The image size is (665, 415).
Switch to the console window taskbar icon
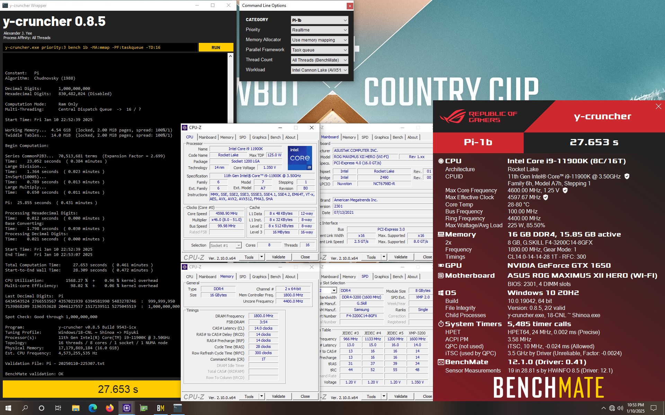[x=178, y=408]
